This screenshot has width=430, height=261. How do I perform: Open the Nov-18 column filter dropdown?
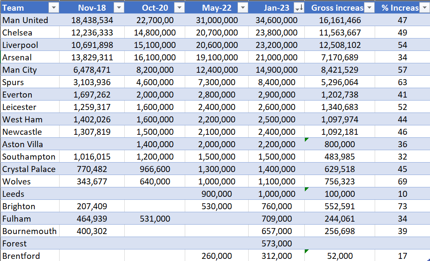point(119,8)
